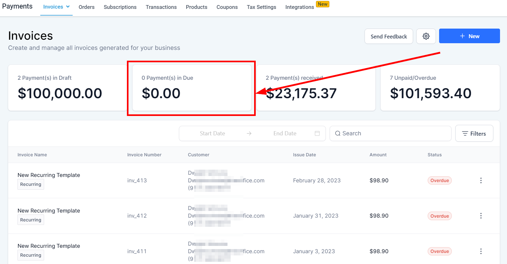Open the invoice settings gear icon

tap(426, 36)
